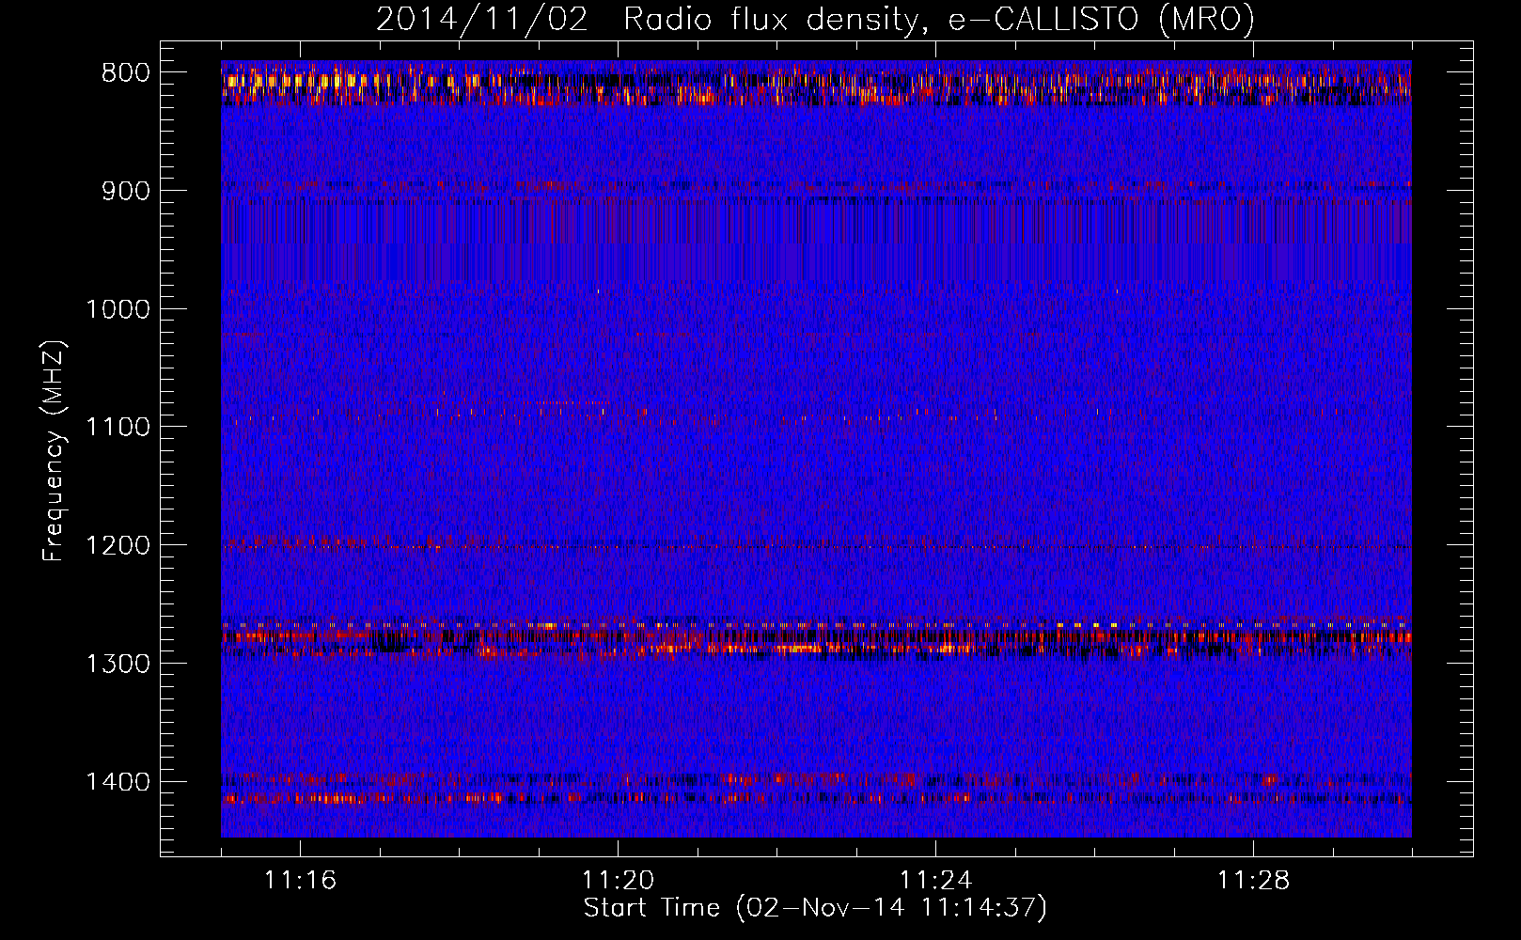The width and height of the screenshot is (1521, 940).
Task: Select the 1100 frequency tick label
Action: point(118,428)
